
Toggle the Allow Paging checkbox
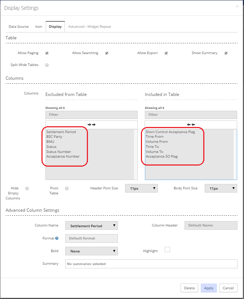47,53
